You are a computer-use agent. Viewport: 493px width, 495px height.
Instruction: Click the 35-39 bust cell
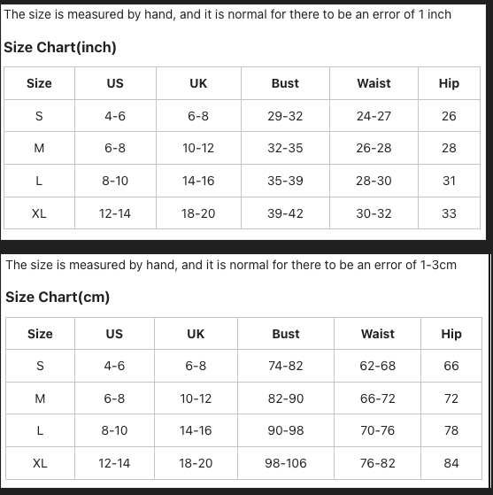click(285, 181)
